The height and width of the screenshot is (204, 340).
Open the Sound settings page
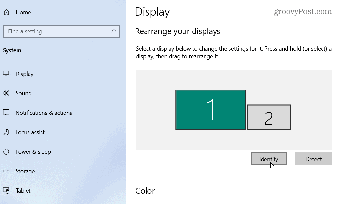tap(23, 93)
